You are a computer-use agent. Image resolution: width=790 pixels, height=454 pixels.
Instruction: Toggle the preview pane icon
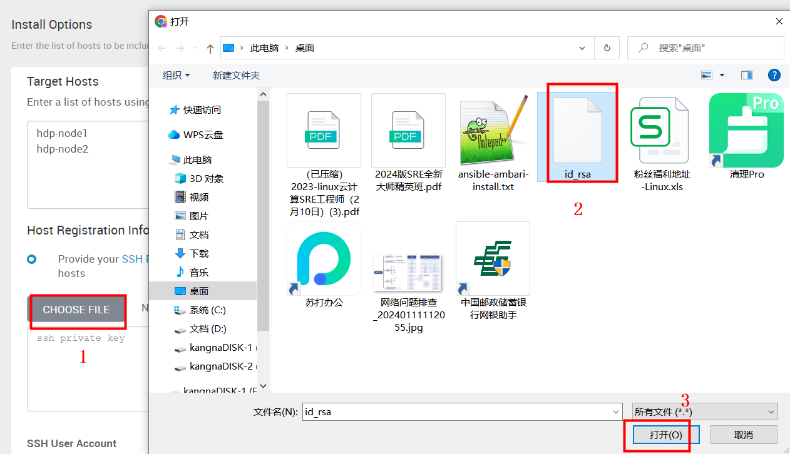[x=746, y=75]
